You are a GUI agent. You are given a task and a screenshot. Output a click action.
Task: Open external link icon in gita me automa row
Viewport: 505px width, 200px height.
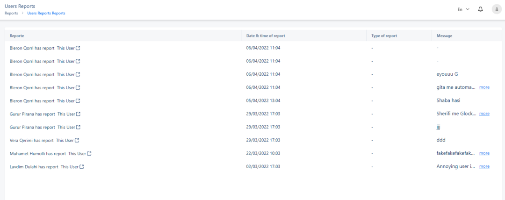pos(78,87)
